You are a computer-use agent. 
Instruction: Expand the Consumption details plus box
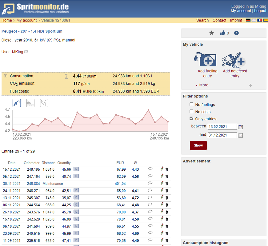point(6,76)
